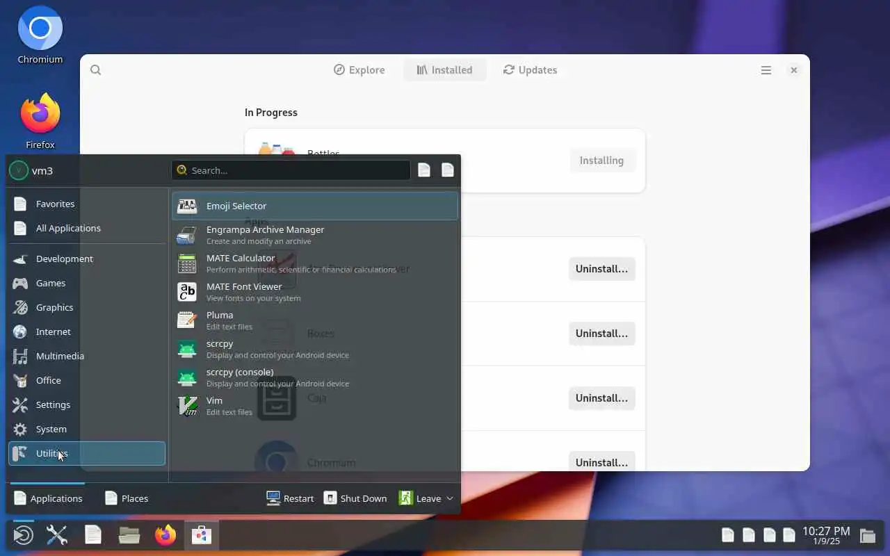The width and height of the screenshot is (890, 556).
Task: Open Favorites category
Action: click(x=87, y=204)
